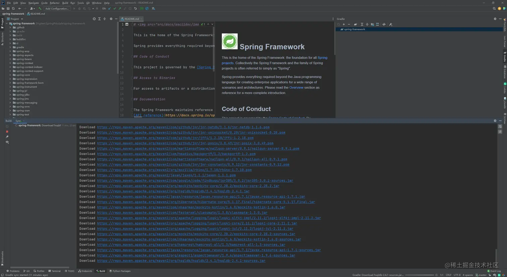Click the Gradle more-options kebab icon
This screenshot has width=507, height=277.
pyautogui.click(x=333, y=19)
